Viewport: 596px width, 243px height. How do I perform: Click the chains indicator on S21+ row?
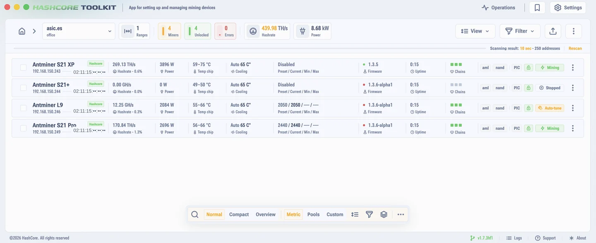coord(456,85)
